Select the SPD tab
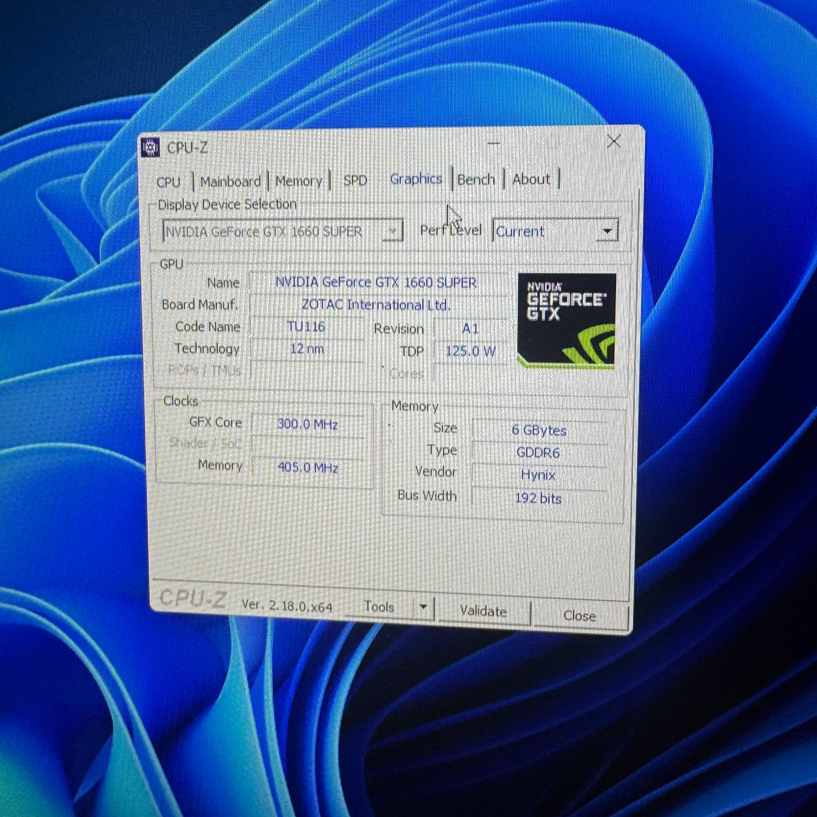Viewport: 817px width, 817px height. (x=355, y=180)
